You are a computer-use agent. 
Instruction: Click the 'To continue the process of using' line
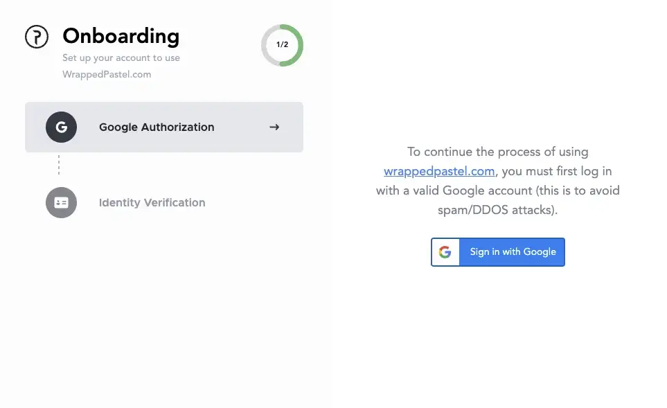[498, 152]
